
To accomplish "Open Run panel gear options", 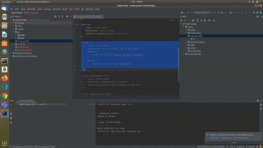I will click(x=258, y=101).
